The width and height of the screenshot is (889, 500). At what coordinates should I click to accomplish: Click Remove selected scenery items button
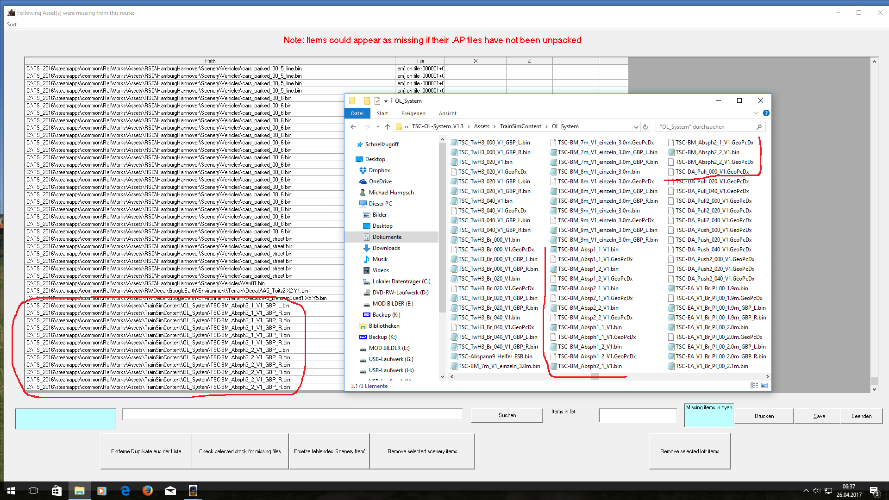coord(422,451)
